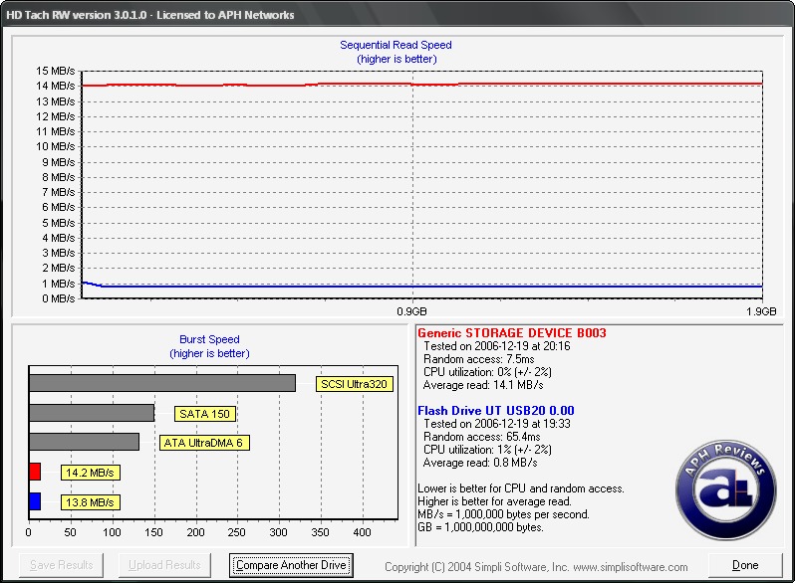Click the blue burst speed bar
This screenshot has height=583, width=795.
35,501
